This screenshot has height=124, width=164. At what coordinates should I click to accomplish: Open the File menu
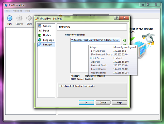[x=7, y=11]
